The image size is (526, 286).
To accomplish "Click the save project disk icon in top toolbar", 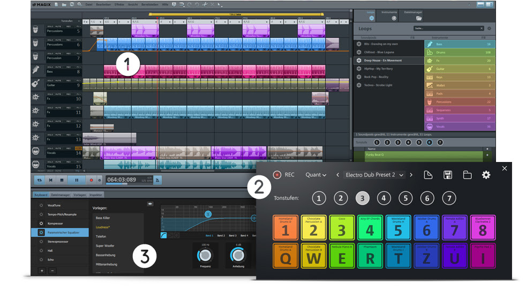I will pos(72,5).
